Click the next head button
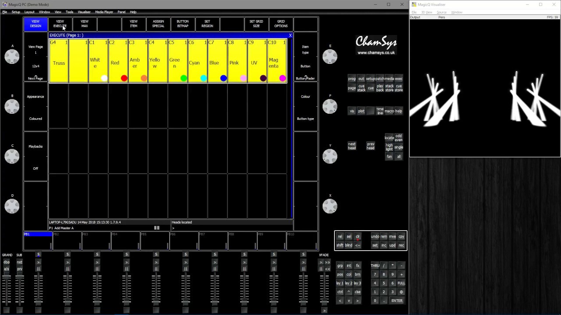 352,146
